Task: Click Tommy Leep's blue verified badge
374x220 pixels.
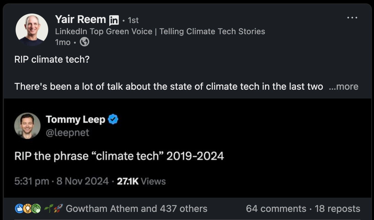Action: (x=113, y=119)
